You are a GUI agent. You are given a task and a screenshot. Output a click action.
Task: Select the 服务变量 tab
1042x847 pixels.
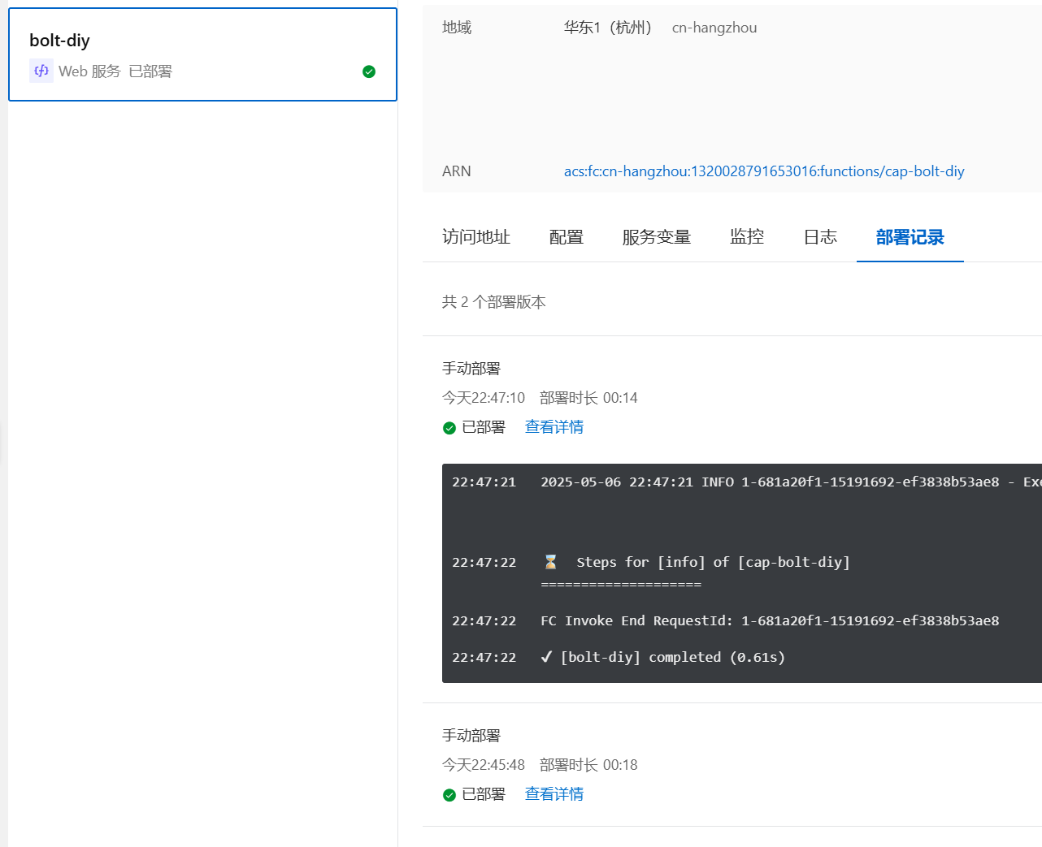click(656, 237)
